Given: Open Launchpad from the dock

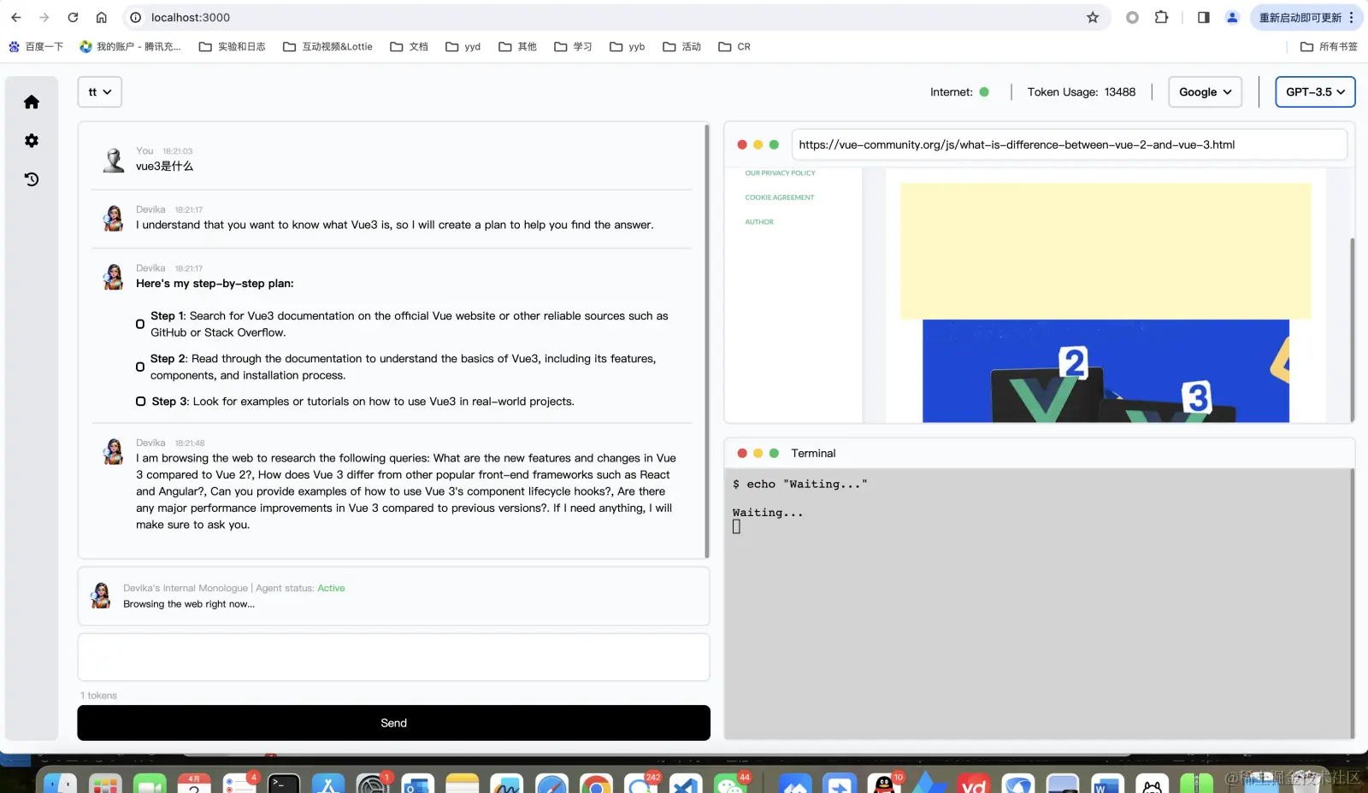Looking at the screenshot, I should pos(105,783).
